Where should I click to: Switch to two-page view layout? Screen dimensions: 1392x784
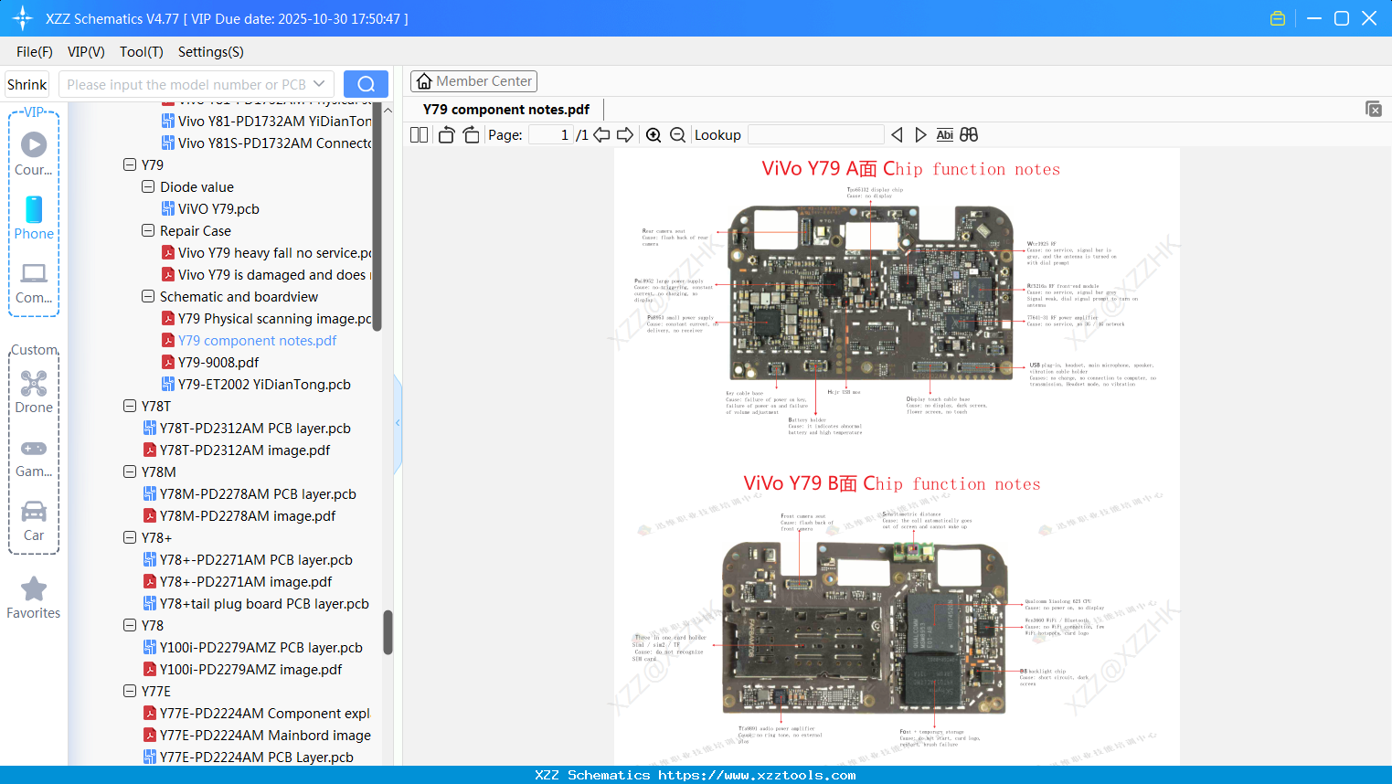(x=418, y=134)
